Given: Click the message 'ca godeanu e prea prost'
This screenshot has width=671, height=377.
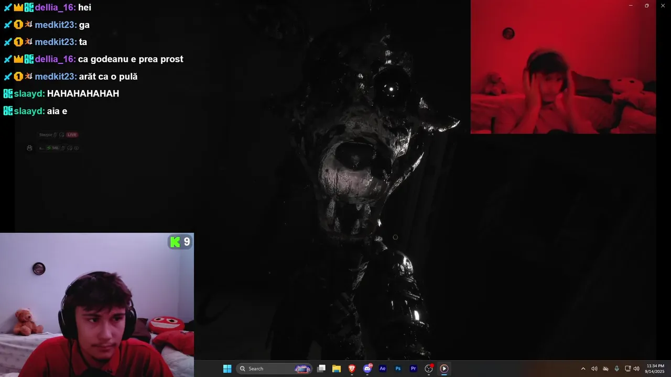Looking at the screenshot, I should [131, 59].
